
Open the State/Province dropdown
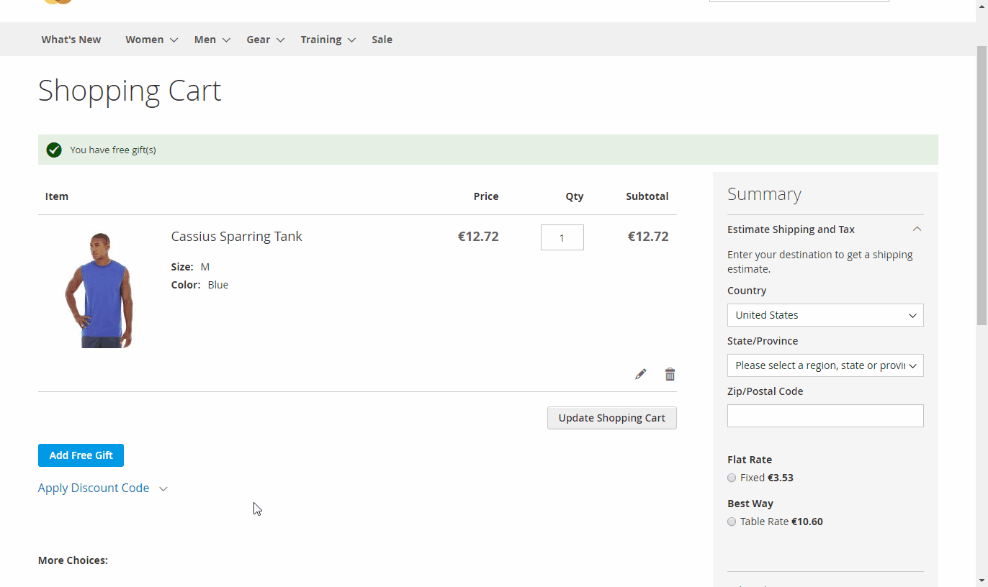pyautogui.click(x=825, y=365)
